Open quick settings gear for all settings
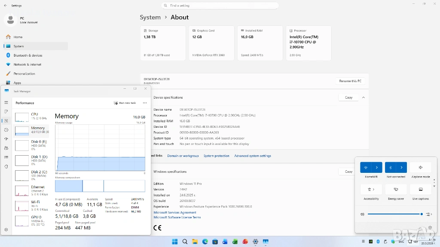The image size is (440, 247). click(430, 228)
